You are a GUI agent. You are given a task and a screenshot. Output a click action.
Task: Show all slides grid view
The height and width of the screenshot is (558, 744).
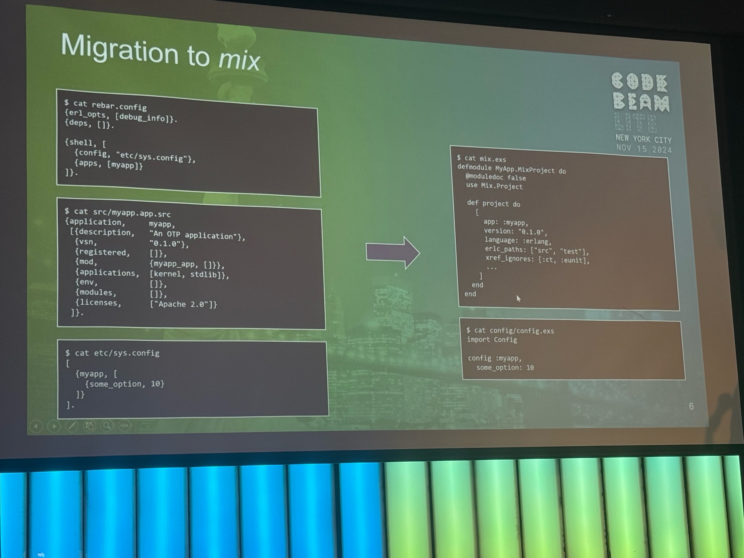click(90, 426)
